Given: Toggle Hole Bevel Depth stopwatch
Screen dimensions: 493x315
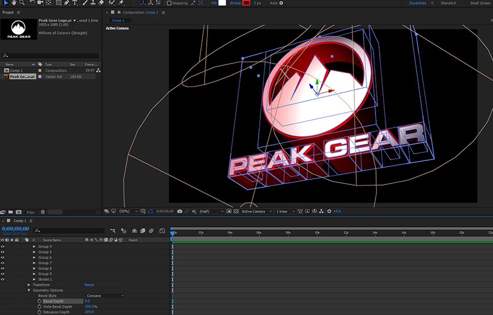Looking at the screenshot, I should pyautogui.click(x=39, y=307).
